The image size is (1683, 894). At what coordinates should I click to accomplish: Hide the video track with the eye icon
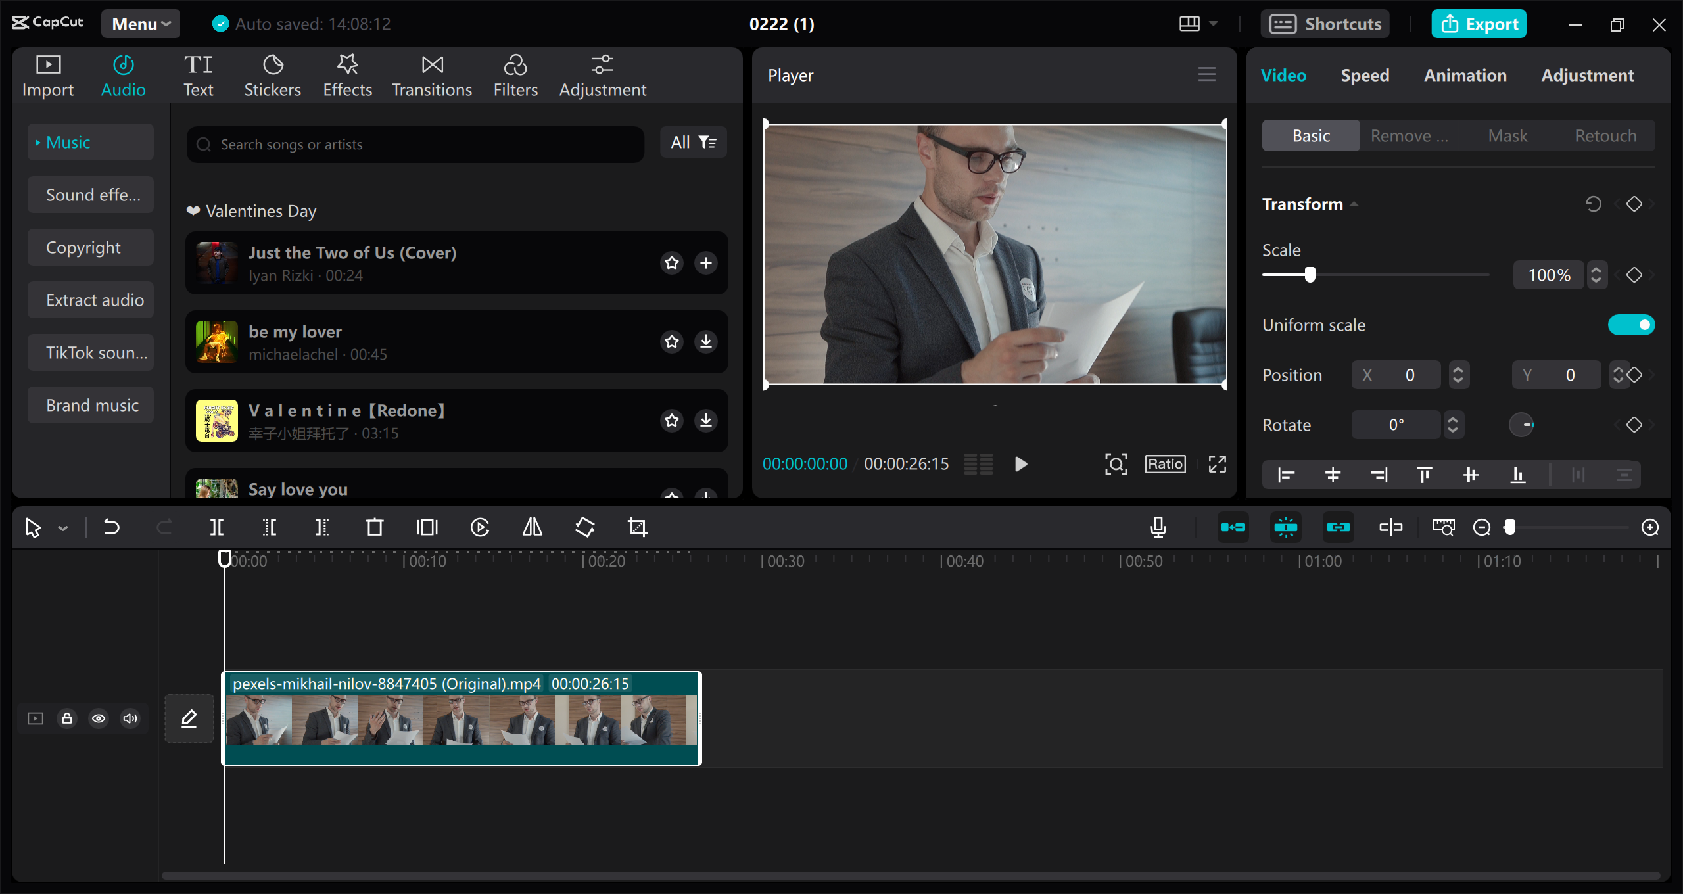98,718
